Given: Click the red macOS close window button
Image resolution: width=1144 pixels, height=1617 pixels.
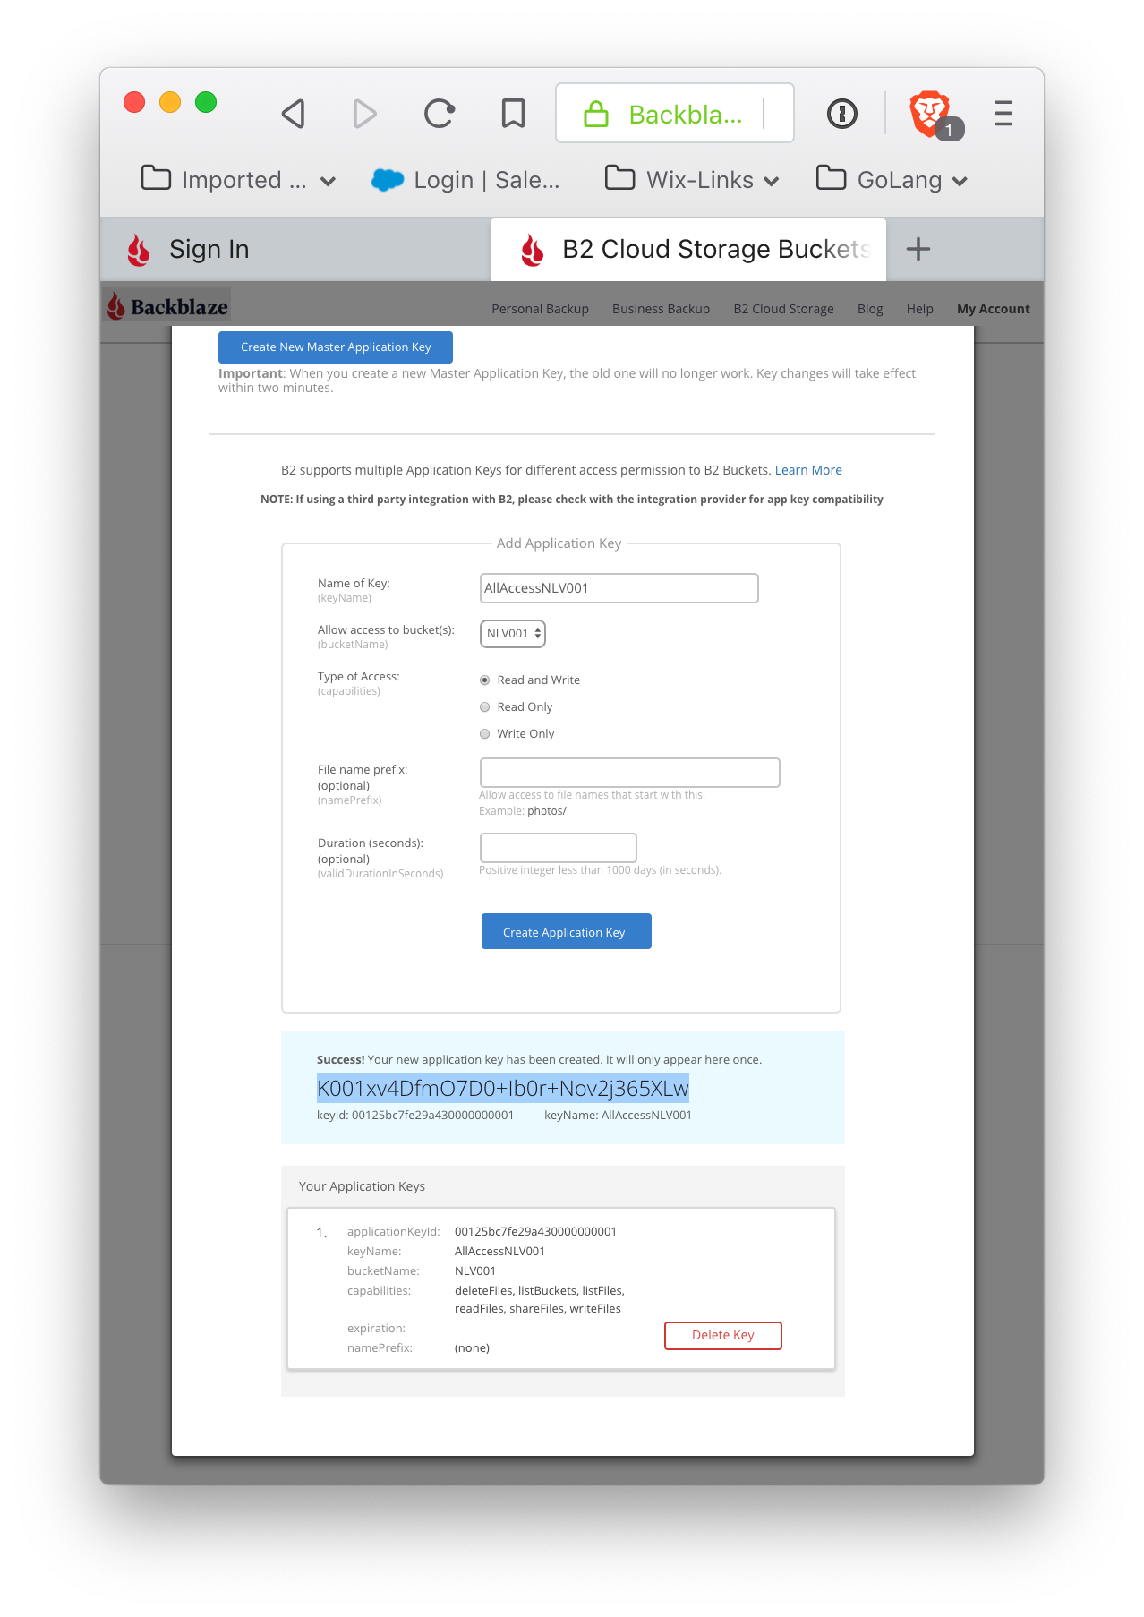Looking at the screenshot, I should click(x=134, y=102).
